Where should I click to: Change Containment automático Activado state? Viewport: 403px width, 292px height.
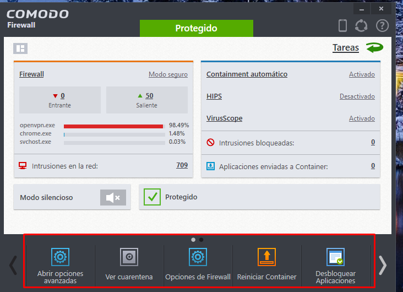click(x=362, y=74)
